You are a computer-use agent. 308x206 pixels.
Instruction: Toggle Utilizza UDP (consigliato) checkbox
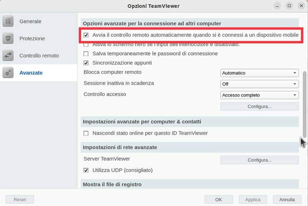[x=86, y=170]
